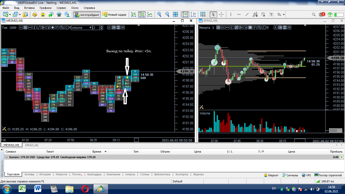Select the equidistant channel tool
345x194 pixels.
tap(255, 14)
